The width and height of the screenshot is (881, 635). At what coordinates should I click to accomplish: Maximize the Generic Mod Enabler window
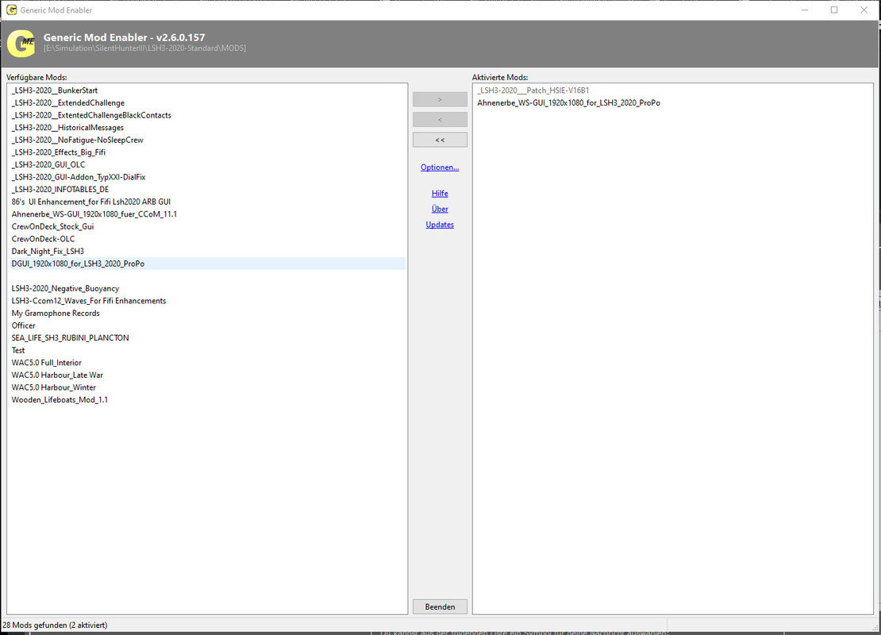[x=834, y=10]
